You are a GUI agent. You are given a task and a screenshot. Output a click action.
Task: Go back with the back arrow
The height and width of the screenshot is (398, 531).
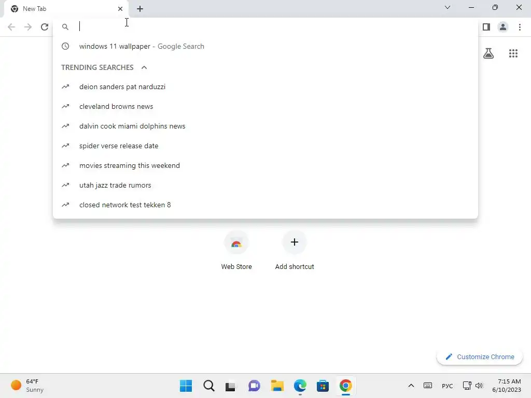pos(11,27)
